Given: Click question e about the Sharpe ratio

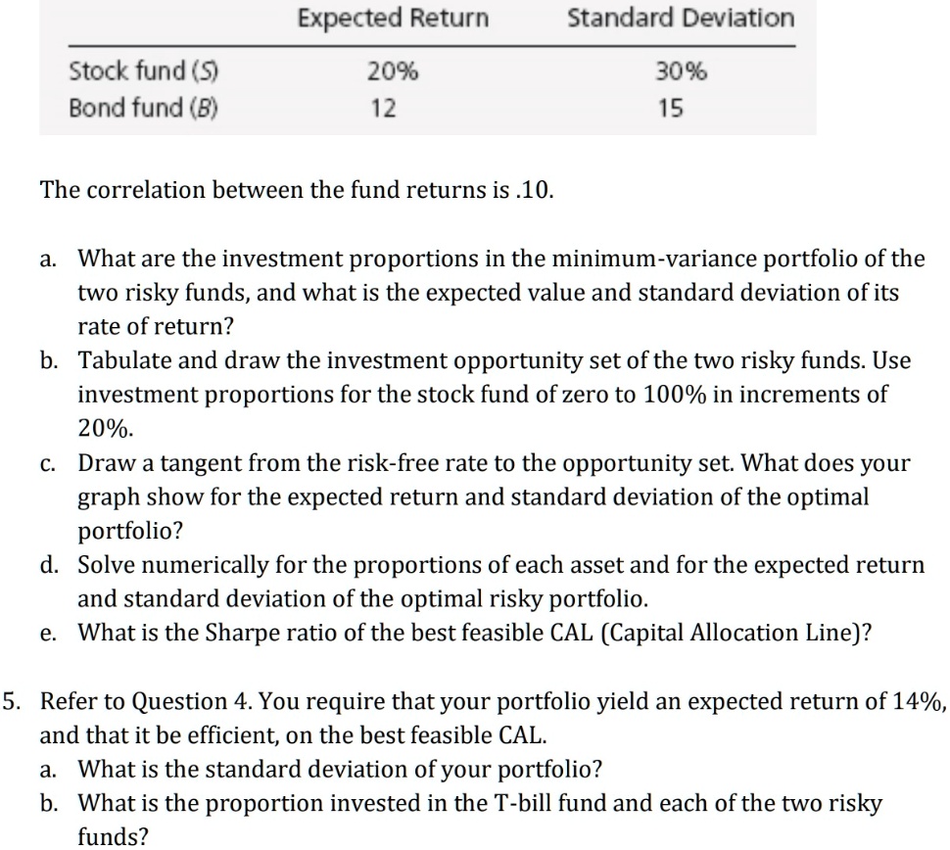Looking at the screenshot, I should tap(456, 633).
